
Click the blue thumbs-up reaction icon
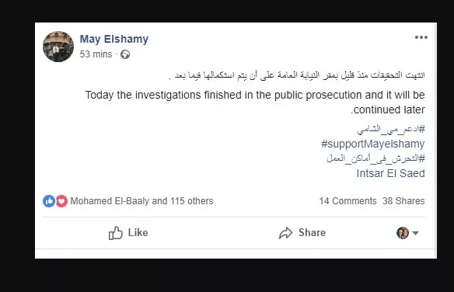49,201
